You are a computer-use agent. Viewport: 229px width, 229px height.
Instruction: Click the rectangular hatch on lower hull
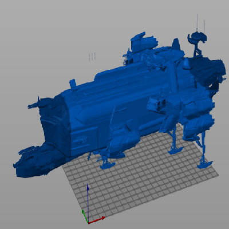click(x=84, y=141)
